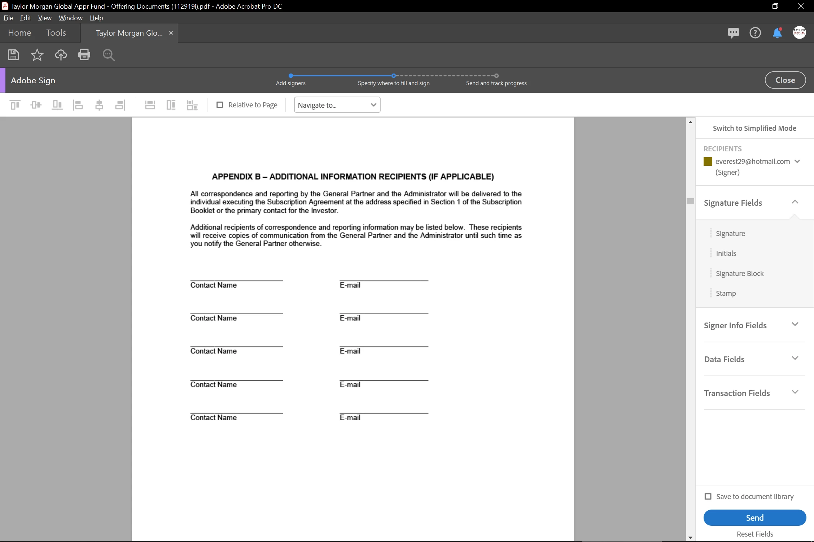Click the Switch to Simplified Mode link
The width and height of the screenshot is (814, 542).
coord(754,128)
